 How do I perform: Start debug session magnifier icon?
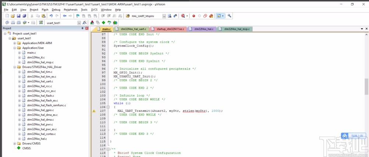pos(183,16)
